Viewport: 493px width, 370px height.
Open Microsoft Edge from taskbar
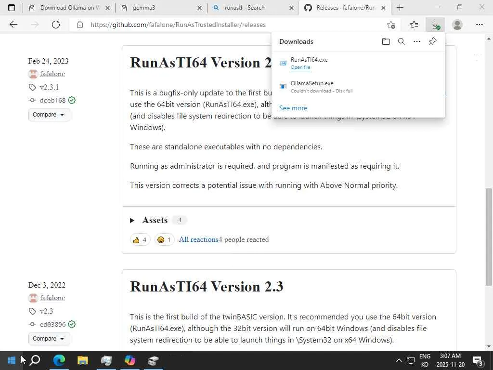pos(59,360)
